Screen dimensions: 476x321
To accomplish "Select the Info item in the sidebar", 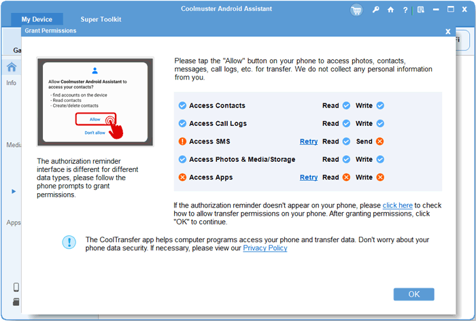I will pos(12,83).
